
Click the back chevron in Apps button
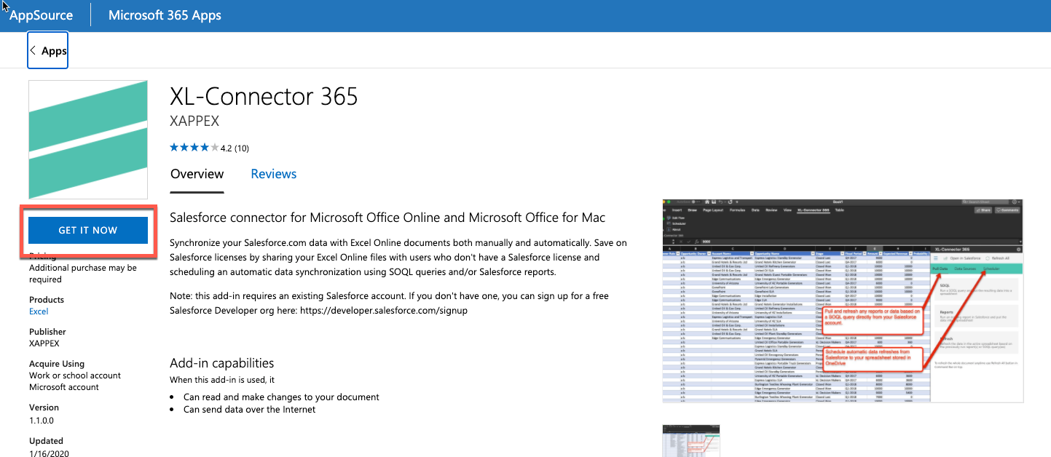pyautogui.click(x=34, y=50)
